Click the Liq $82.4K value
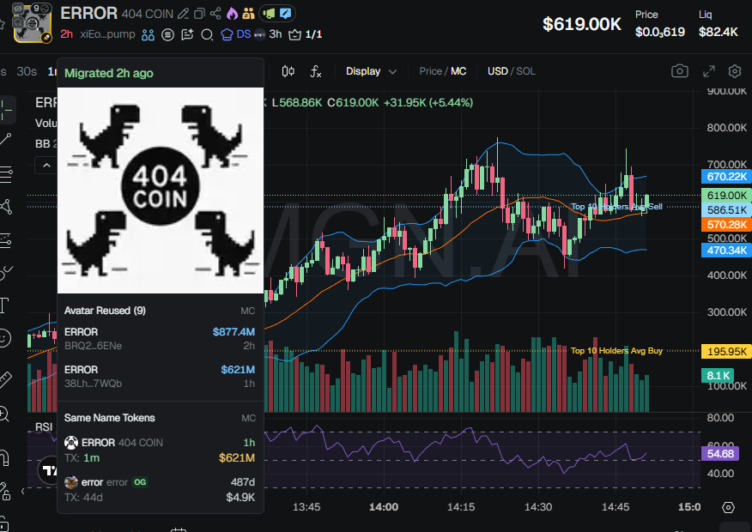This screenshot has width=752, height=532. (718, 32)
